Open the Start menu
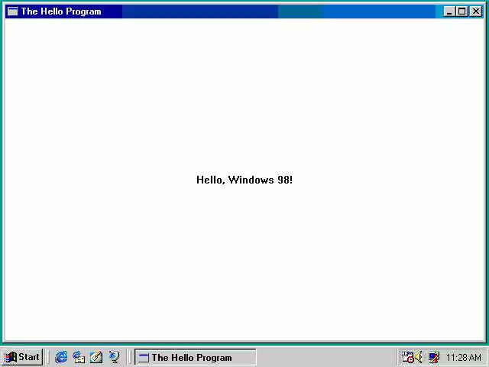Screen dimensions: 489x367 pyautogui.click(x=22, y=357)
